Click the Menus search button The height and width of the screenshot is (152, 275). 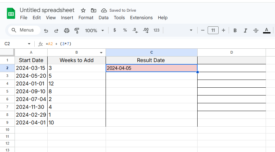click(23, 30)
